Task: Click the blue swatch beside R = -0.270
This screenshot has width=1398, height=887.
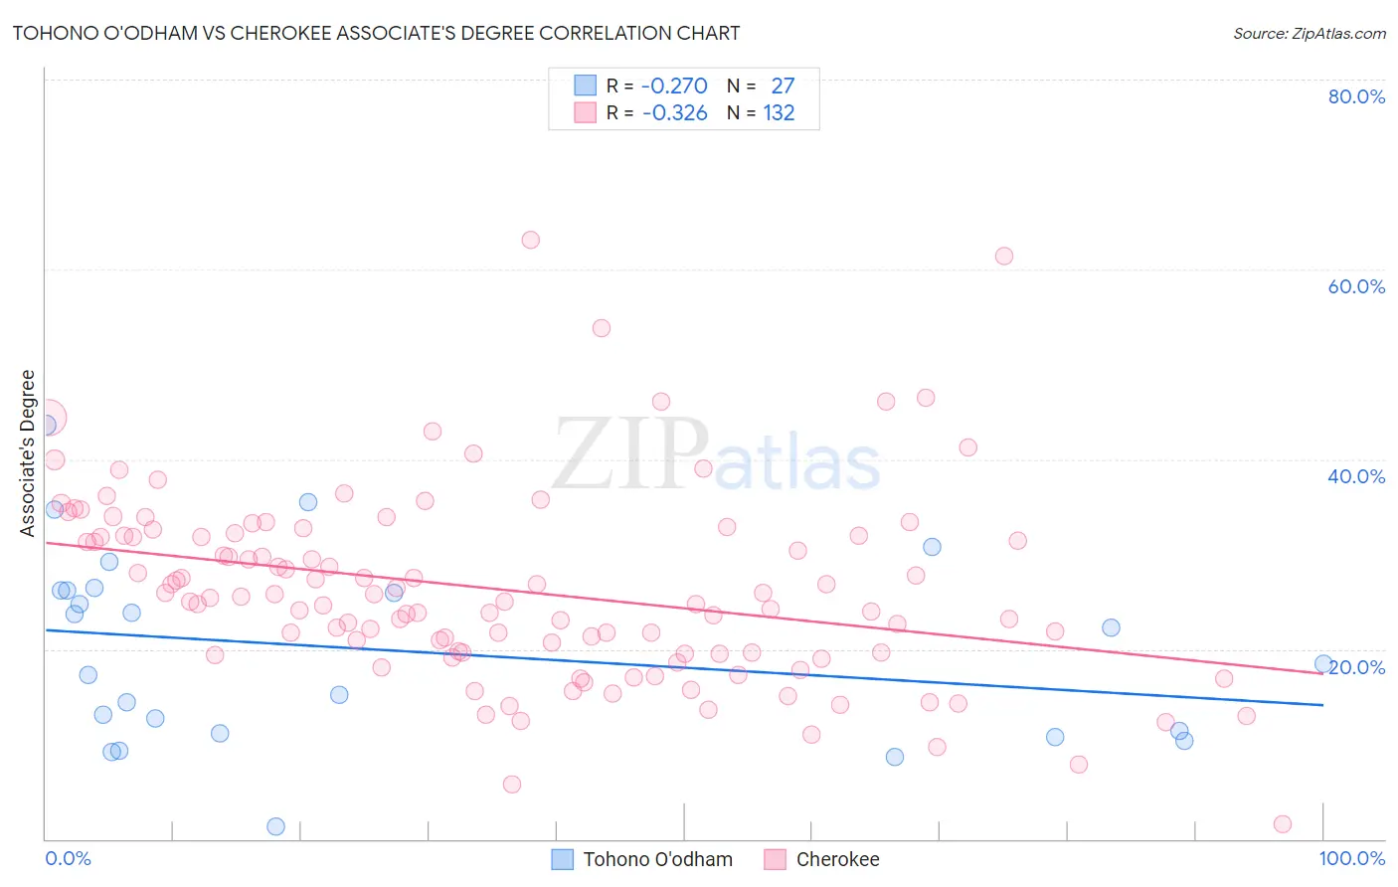Action: tap(586, 86)
